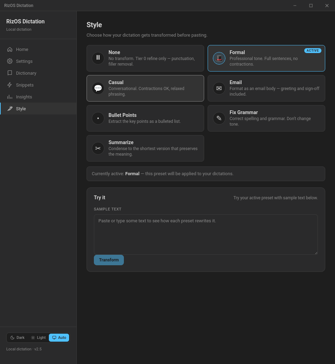This screenshot has height=364, width=335.
Task: Click the 'Style' page heading
Action: click(x=94, y=25)
